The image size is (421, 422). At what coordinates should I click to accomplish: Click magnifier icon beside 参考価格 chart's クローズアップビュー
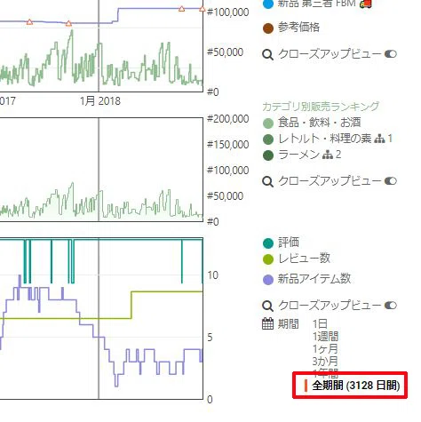click(267, 54)
